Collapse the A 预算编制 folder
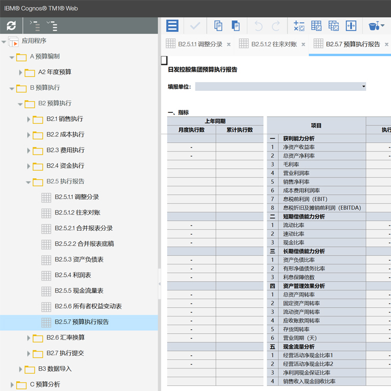The image size is (391, 391). pyautogui.click(x=12, y=57)
